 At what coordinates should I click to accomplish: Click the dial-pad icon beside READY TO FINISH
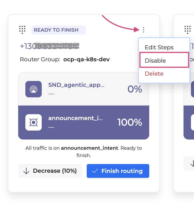click(x=22, y=30)
